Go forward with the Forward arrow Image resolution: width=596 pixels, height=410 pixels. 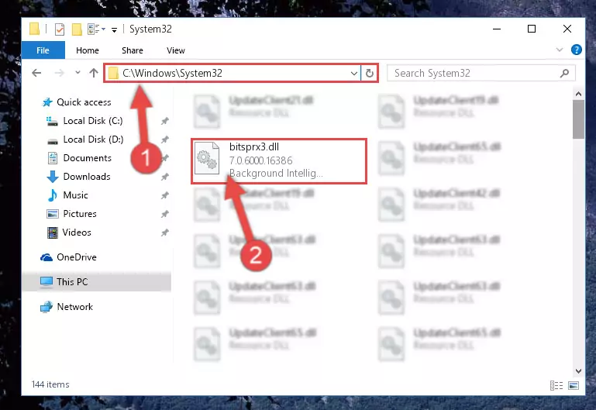point(59,73)
